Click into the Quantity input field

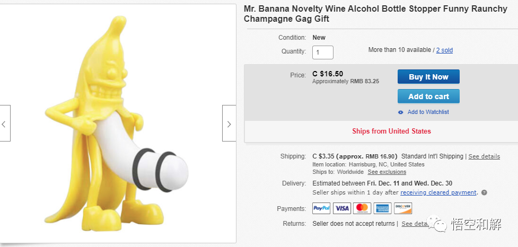(323, 52)
